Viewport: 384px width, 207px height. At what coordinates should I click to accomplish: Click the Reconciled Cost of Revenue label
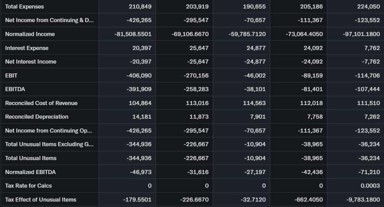point(41,103)
